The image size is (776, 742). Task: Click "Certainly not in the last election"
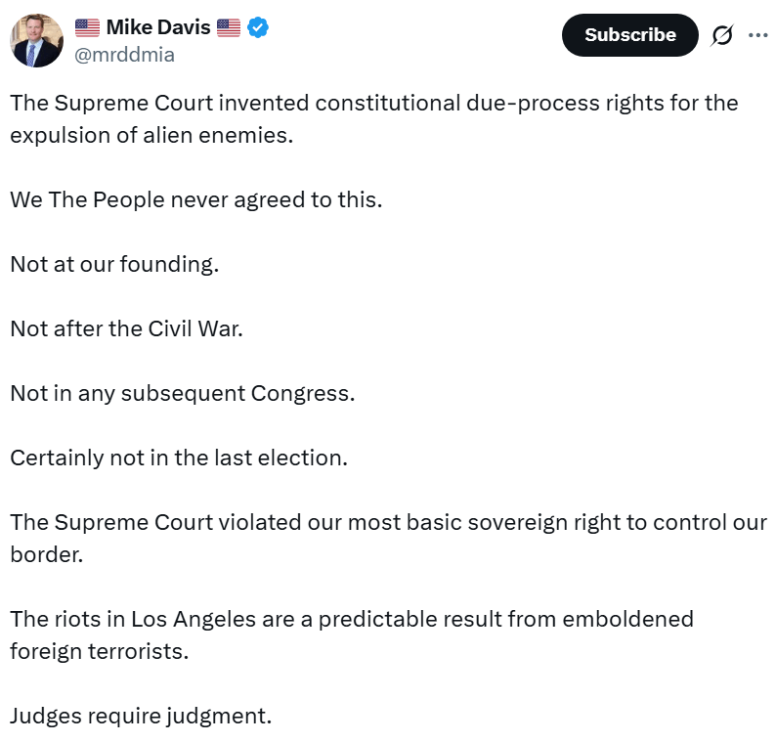click(179, 458)
